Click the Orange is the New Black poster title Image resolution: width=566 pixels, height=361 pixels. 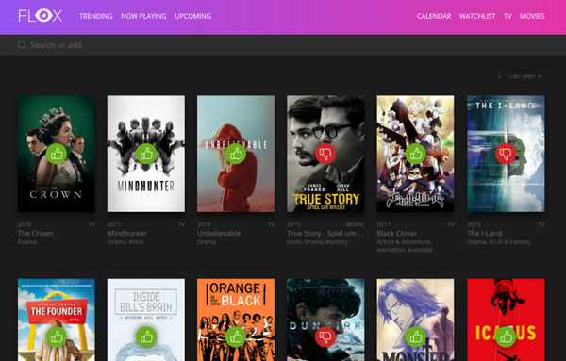coord(236,294)
